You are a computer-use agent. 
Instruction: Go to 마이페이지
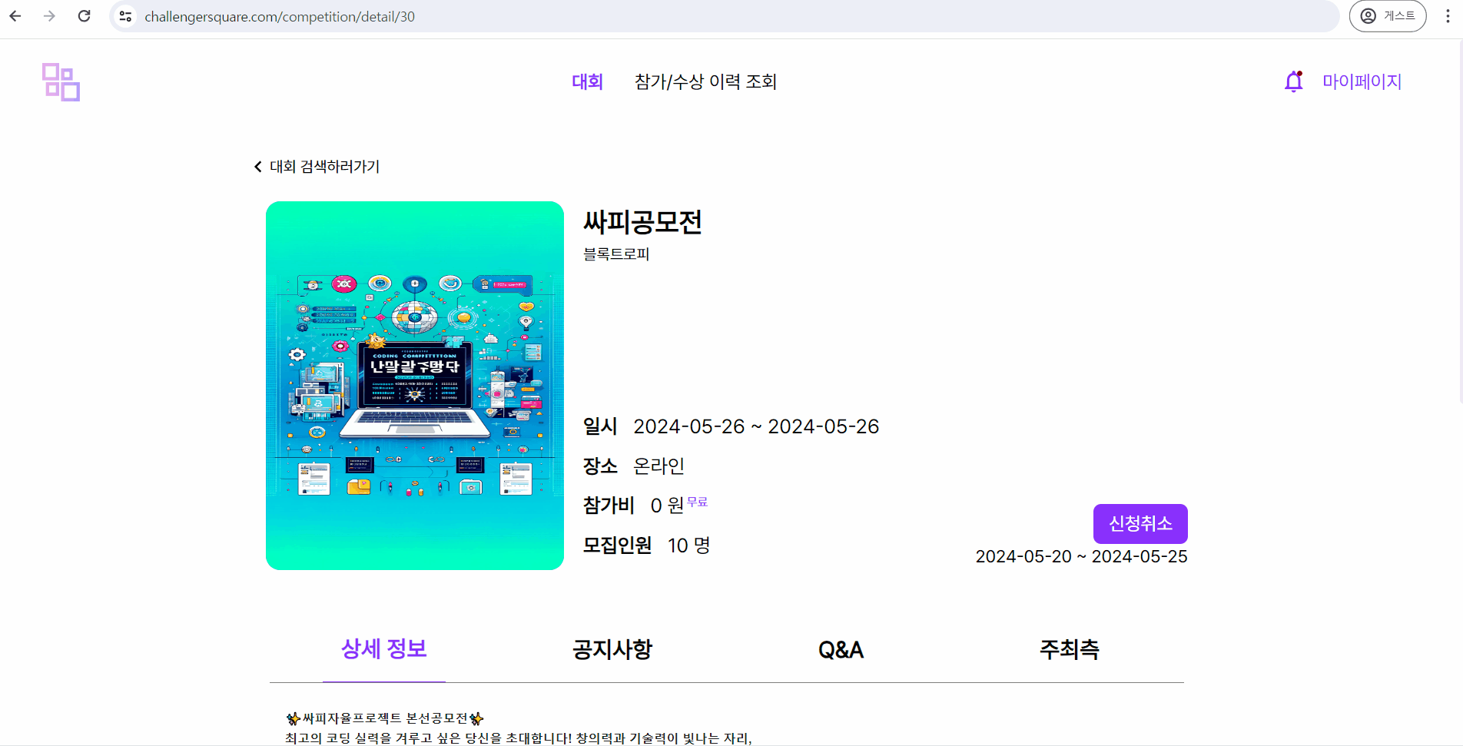click(1362, 81)
